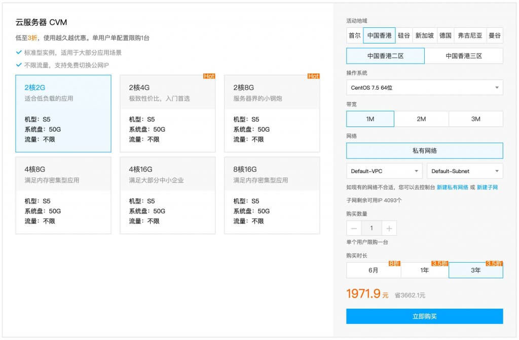519x340 pixels.
Task: Open the 操作系统 CentOS 7.5 dropdown
Action: coord(424,88)
